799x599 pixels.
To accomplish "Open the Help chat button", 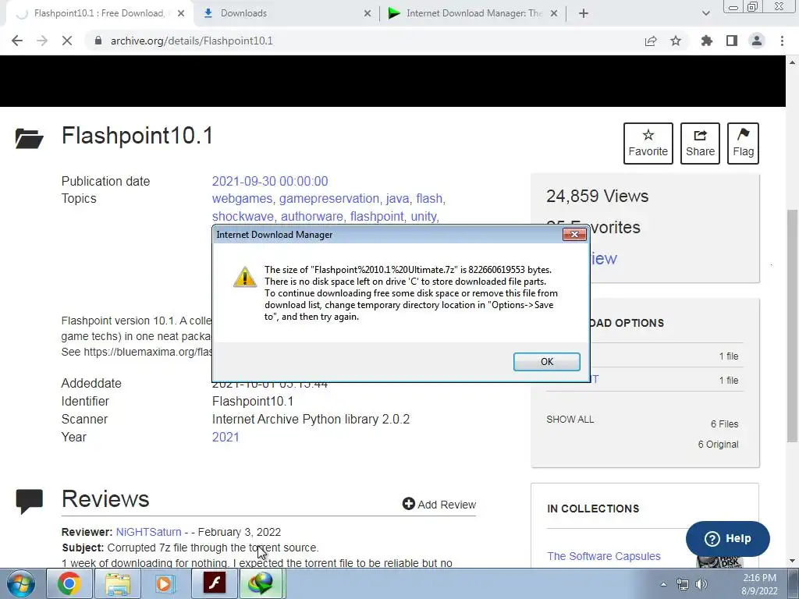I will pyautogui.click(x=728, y=538).
